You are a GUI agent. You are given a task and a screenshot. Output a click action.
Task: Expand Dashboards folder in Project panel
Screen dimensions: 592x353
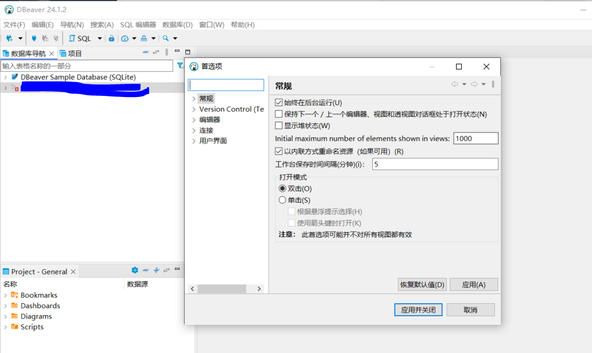[x=5, y=306]
